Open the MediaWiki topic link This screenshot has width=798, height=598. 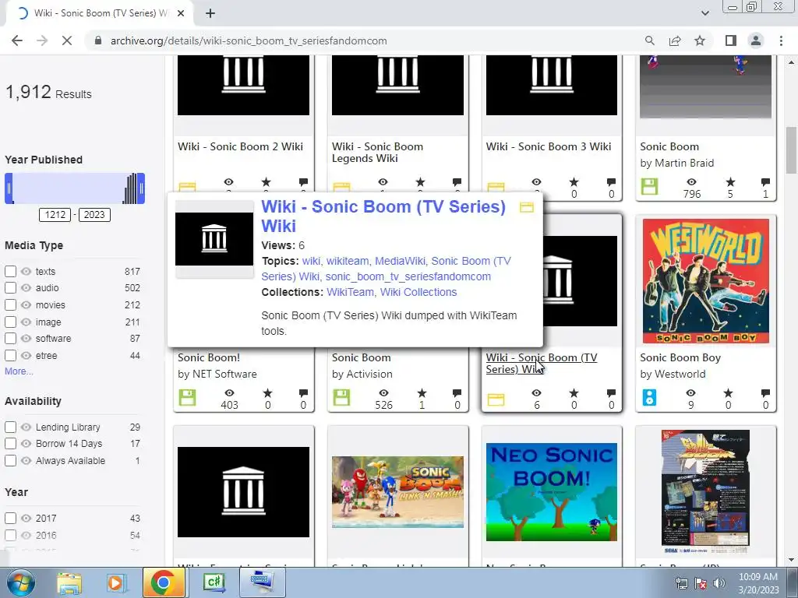click(400, 261)
